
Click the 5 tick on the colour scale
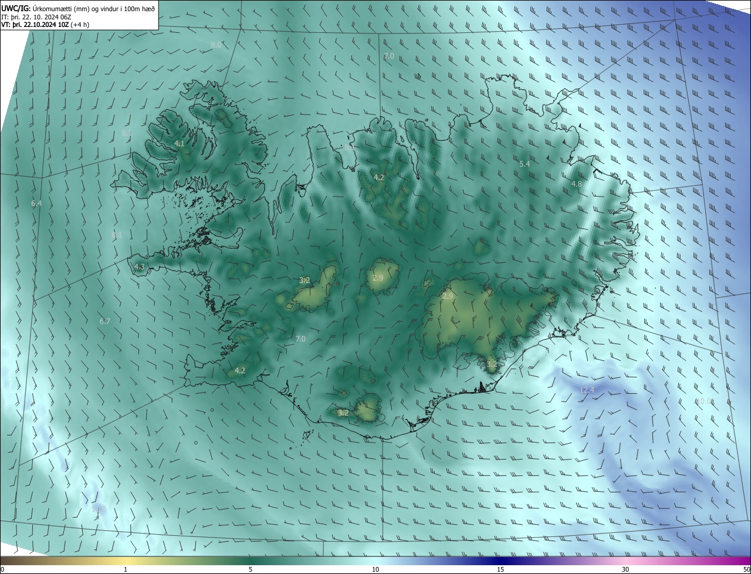click(x=251, y=569)
